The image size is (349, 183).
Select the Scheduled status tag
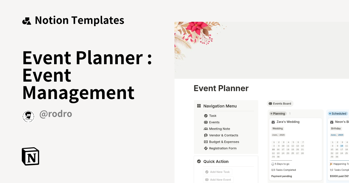pyautogui.click(x=337, y=114)
